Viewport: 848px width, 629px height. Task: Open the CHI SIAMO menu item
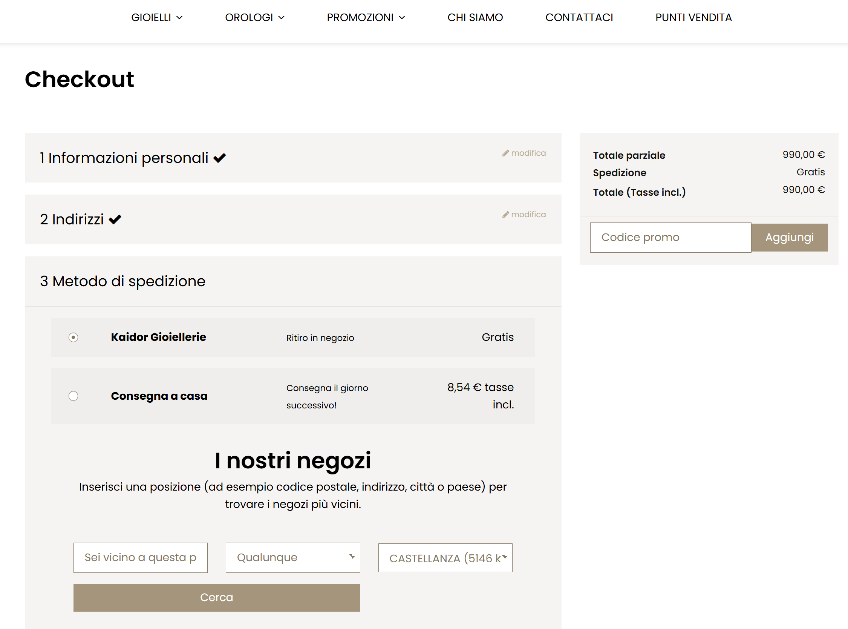point(475,17)
